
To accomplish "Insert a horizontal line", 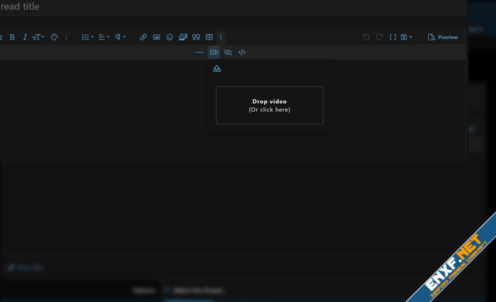I will (200, 52).
